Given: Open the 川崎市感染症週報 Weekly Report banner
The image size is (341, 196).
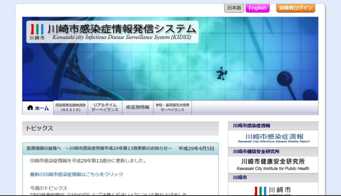Looking at the screenshot, I should [273, 139].
